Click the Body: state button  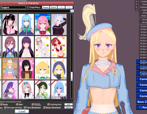click(143, 16)
